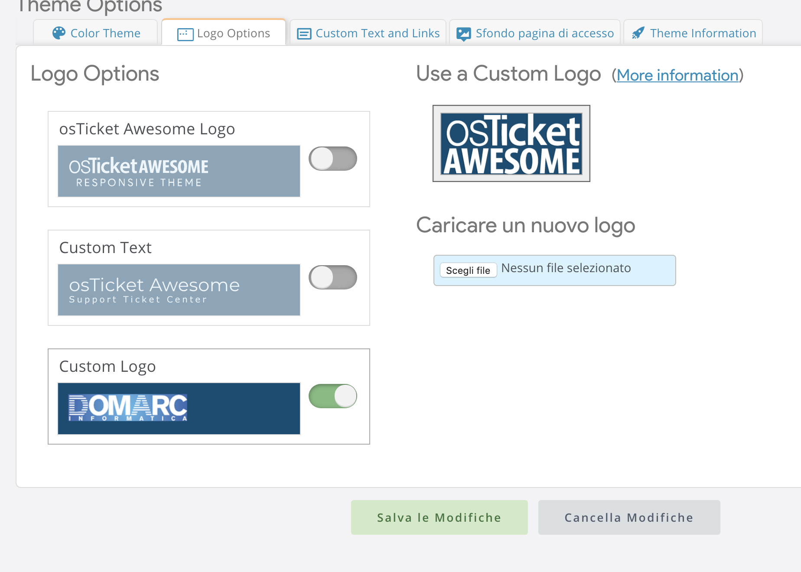This screenshot has width=801, height=572.
Task: Switch to the Color Theme tab
Action: coord(105,33)
